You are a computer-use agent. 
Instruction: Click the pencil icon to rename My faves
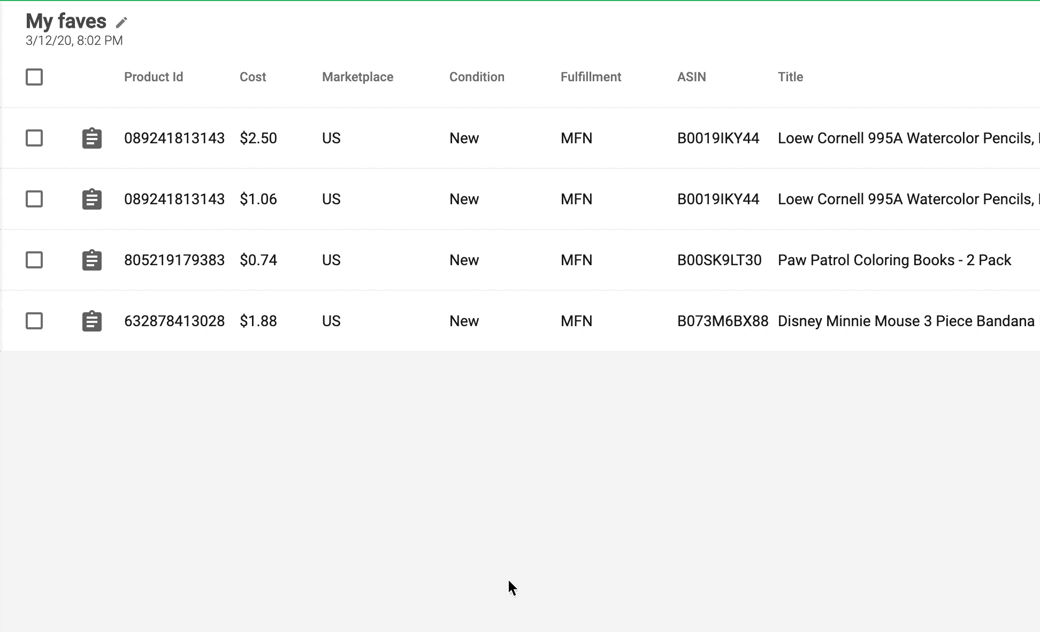[121, 22]
